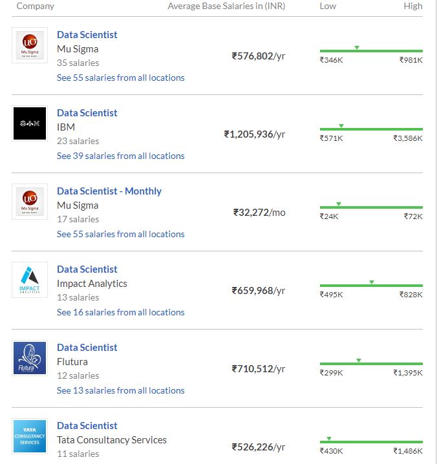This screenshot has height=464, width=437.
Task: Open Data Scientist - Monthly job title
Action: (x=109, y=191)
